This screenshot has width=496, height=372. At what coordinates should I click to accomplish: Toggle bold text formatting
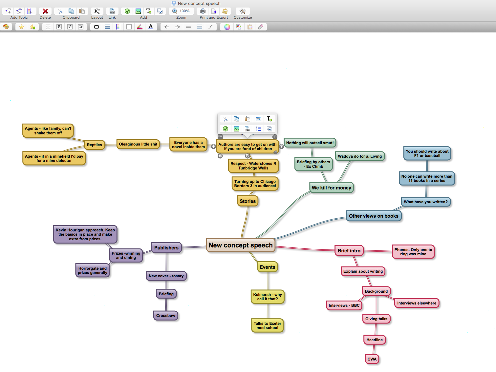pos(59,27)
